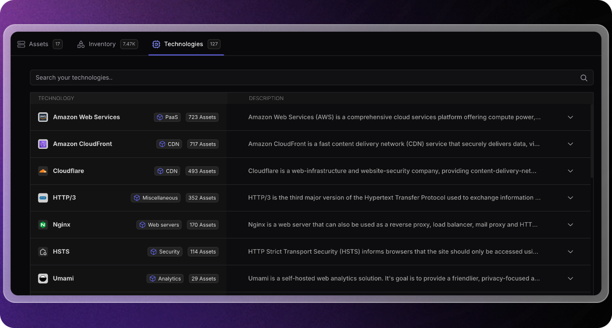612x328 pixels.
Task: Click the 493 Assets badge
Action: (202, 171)
